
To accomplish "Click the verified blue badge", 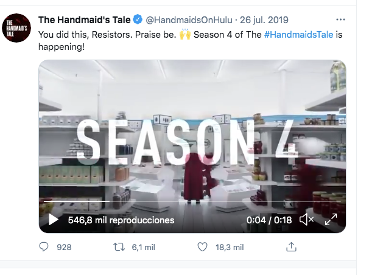I will [x=138, y=19].
